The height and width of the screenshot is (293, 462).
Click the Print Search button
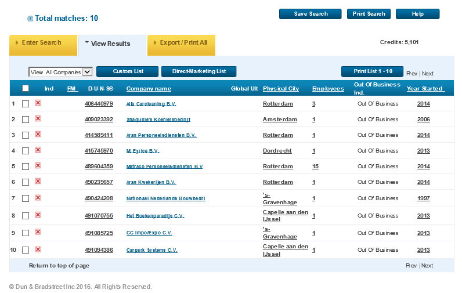point(369,14)
